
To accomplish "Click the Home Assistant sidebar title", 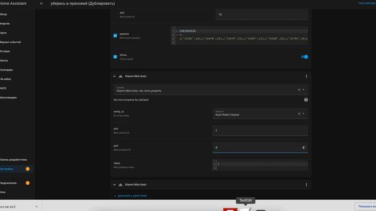I will [x=13, y=4].
